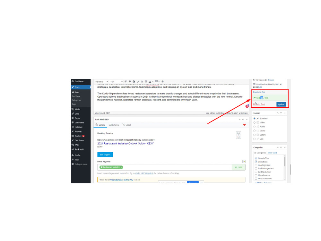Collapse the Rank Math SEO panel toggle
Screen dimensions: 321x241
247,119
